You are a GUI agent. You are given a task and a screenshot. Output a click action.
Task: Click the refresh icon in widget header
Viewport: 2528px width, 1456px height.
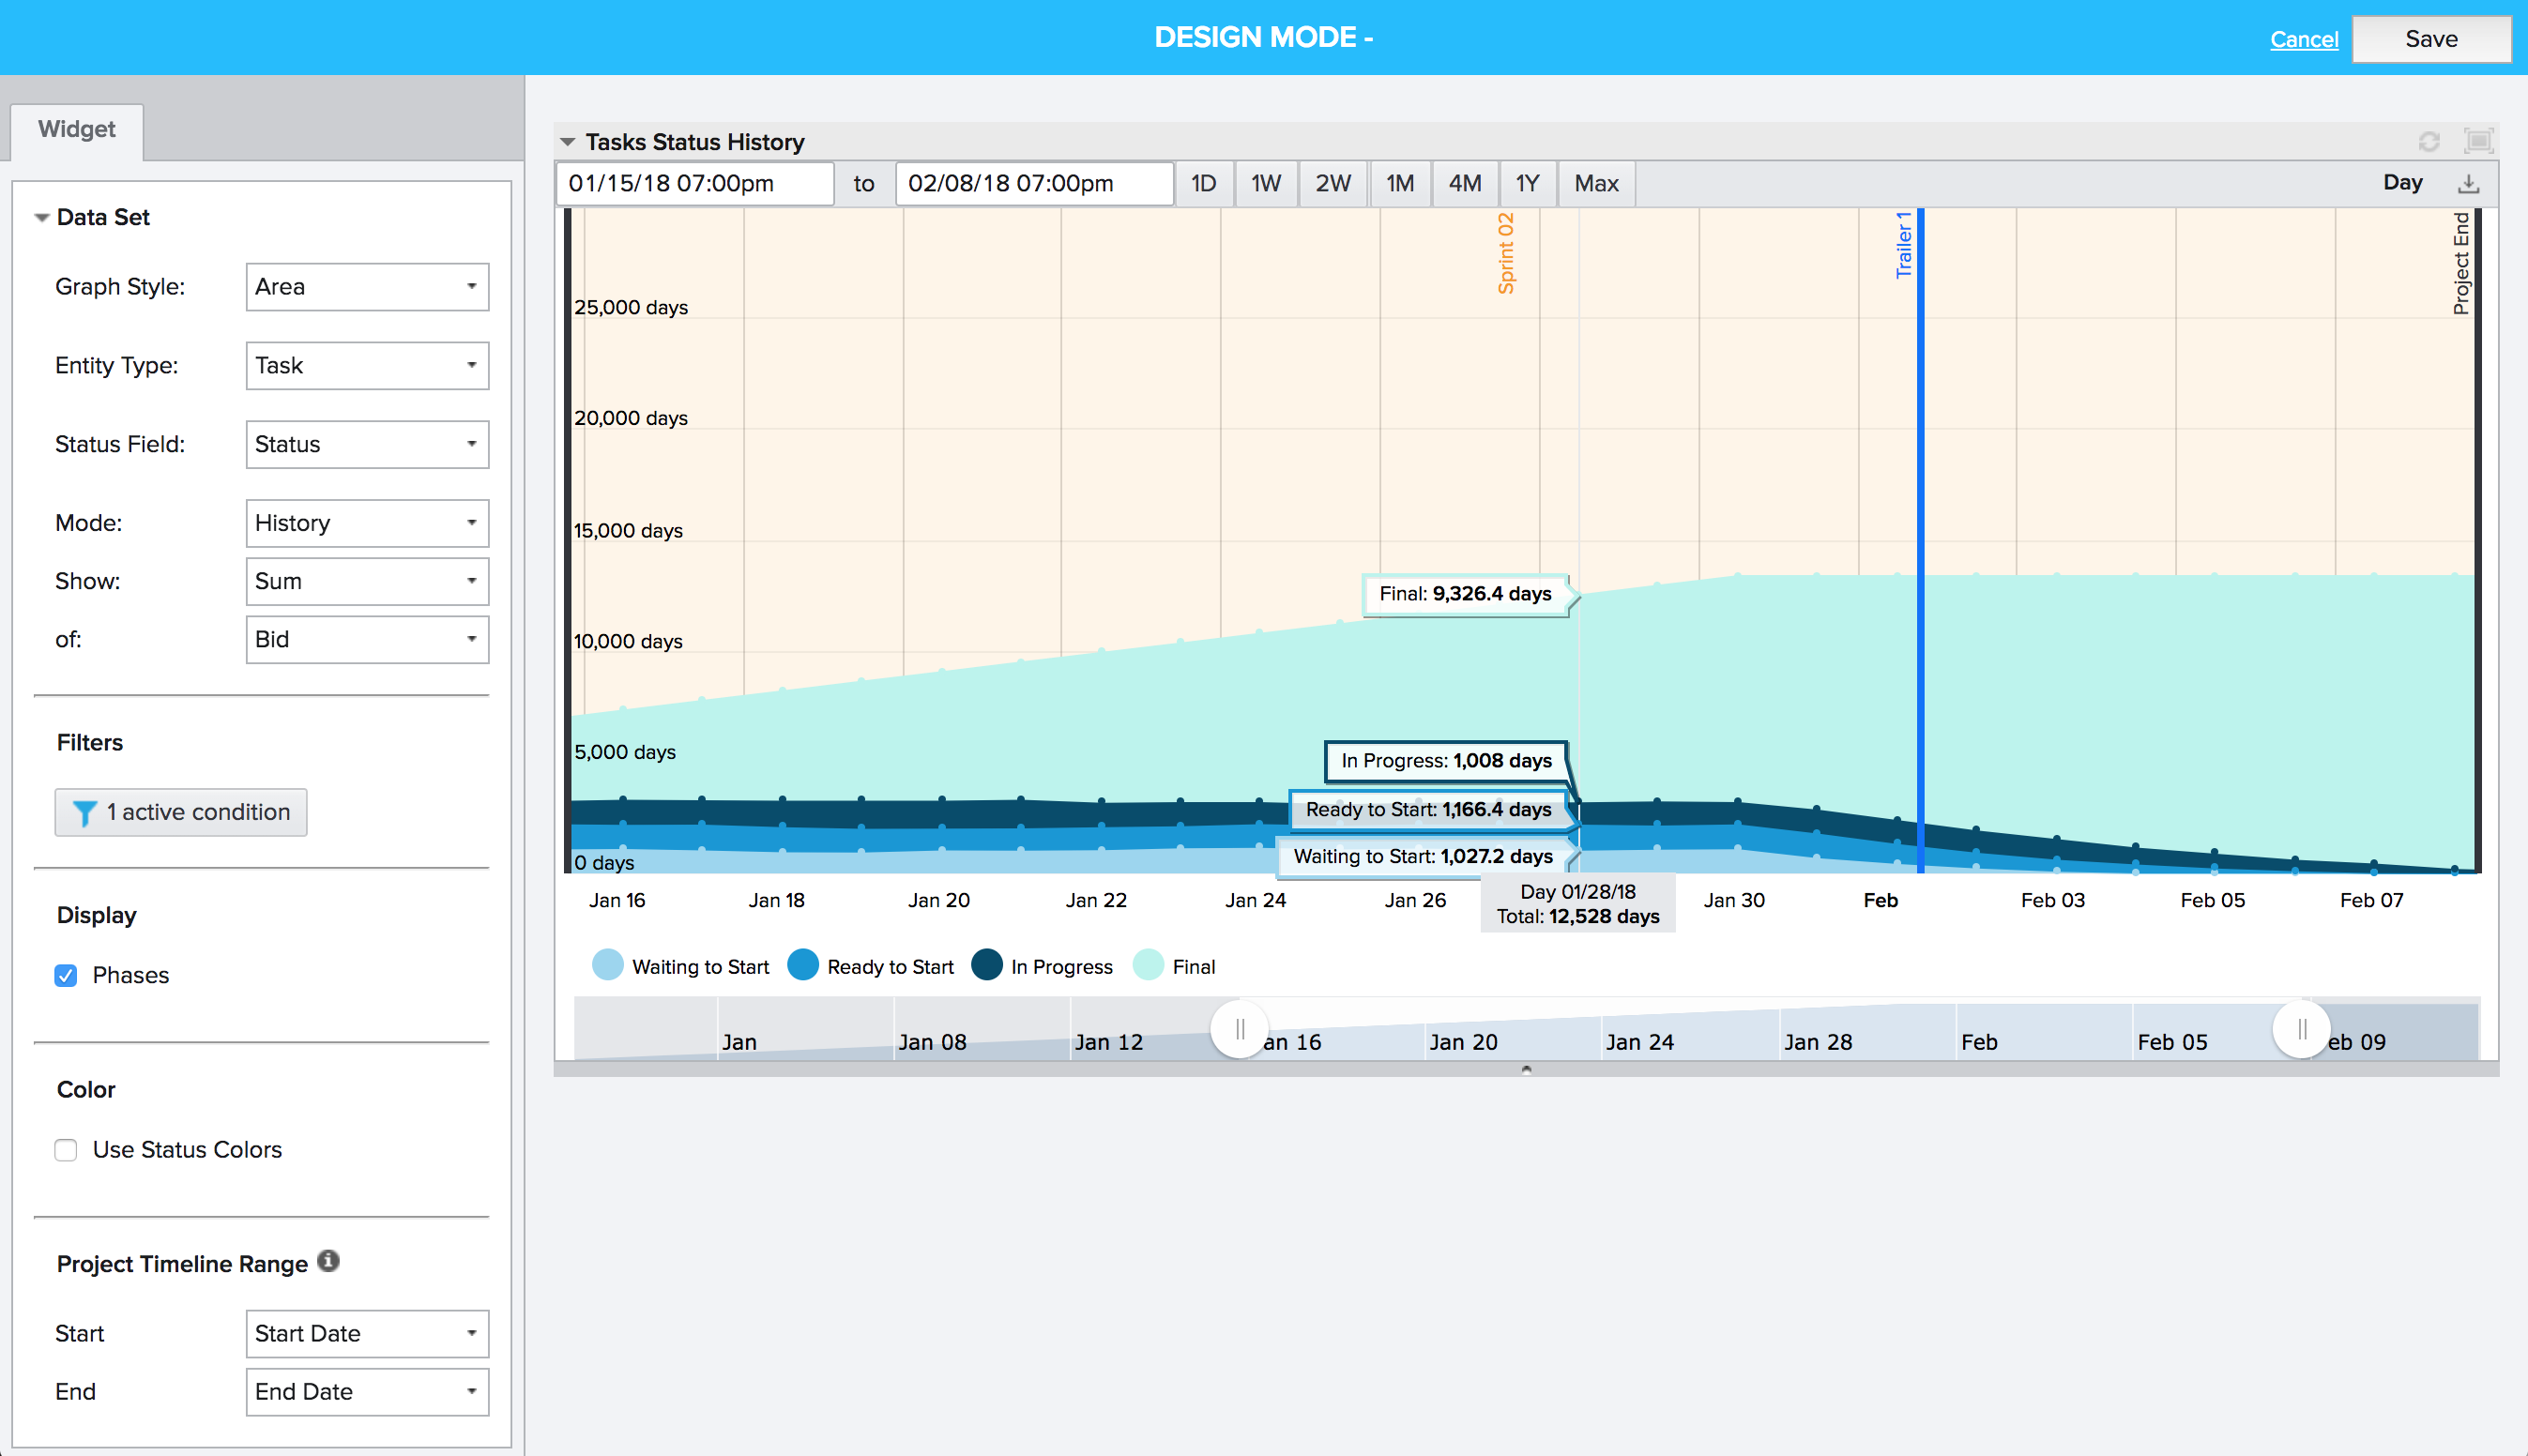pyautogui.click(x=2429, y=142)
